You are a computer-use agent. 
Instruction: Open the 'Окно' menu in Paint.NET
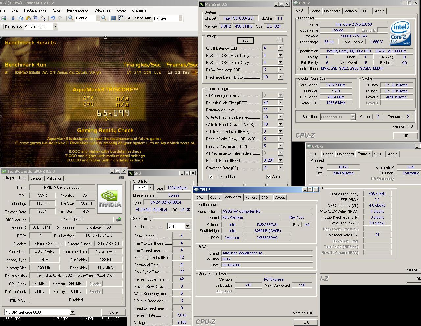(121, 10)
